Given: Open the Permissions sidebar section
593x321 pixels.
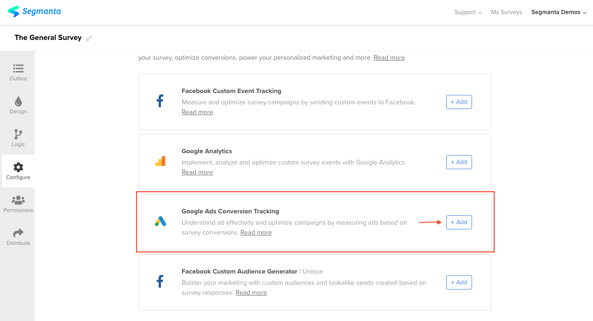Looking at the screenshot, I should pos(18,204).
